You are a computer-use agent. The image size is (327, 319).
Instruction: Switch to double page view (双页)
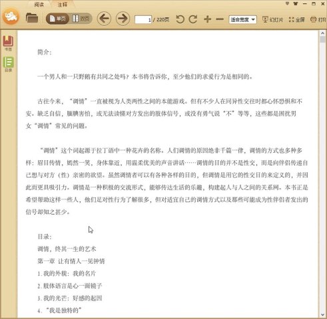click(x=81, y=19)
